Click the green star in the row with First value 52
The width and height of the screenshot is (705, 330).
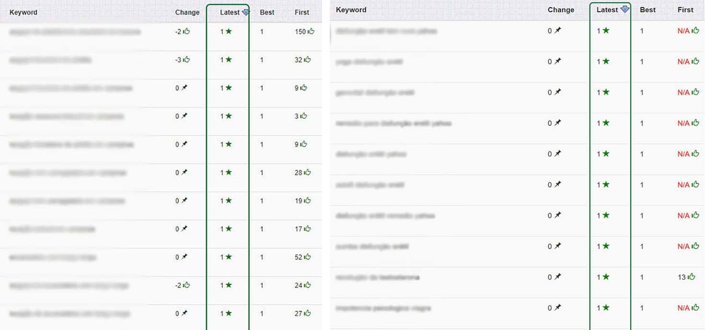(229, 257)
